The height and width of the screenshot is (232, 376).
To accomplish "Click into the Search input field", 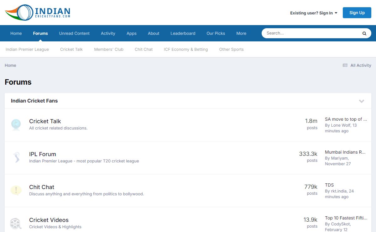I will (x=310, y=33).
